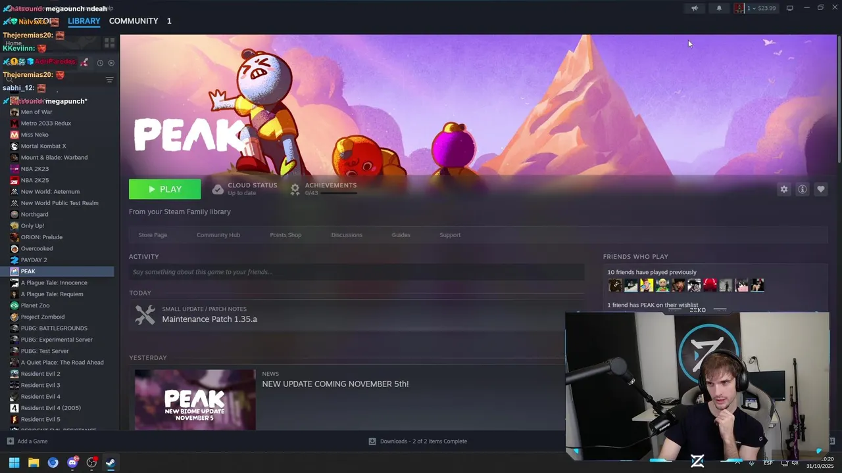Open NEW UPDATE COMING NOVEMBER 5th! news

[335, 384]
